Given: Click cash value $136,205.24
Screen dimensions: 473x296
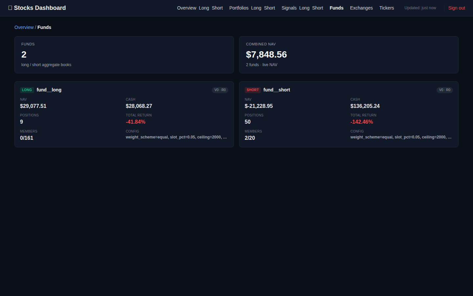Looking at the screenshot, I should pyautogui.click(x=365, y=106).
